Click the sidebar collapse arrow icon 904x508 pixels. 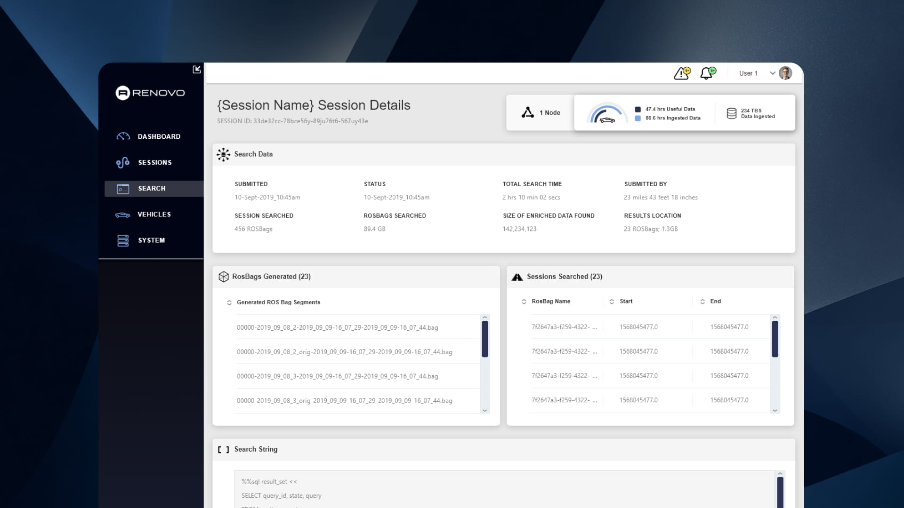(197, 70)
